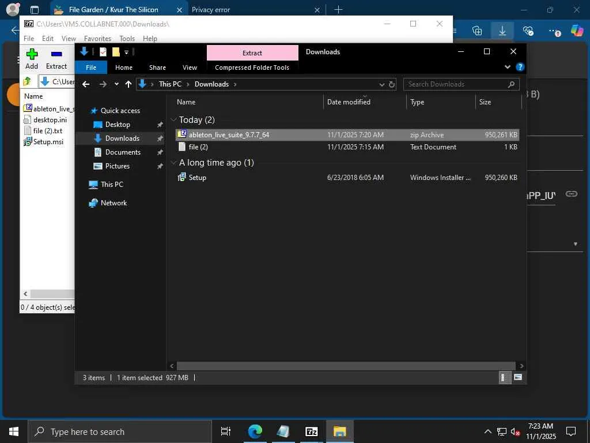Select ableton_live_suite_9.7.7_64 zip in Explorer

tap(347, 135)
